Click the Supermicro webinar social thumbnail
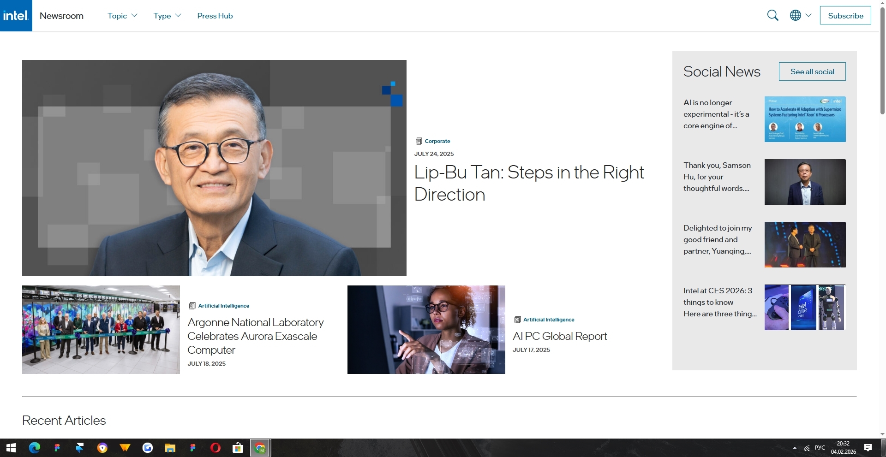This screenshot has width=886, height=457. [x=805, y=119]
